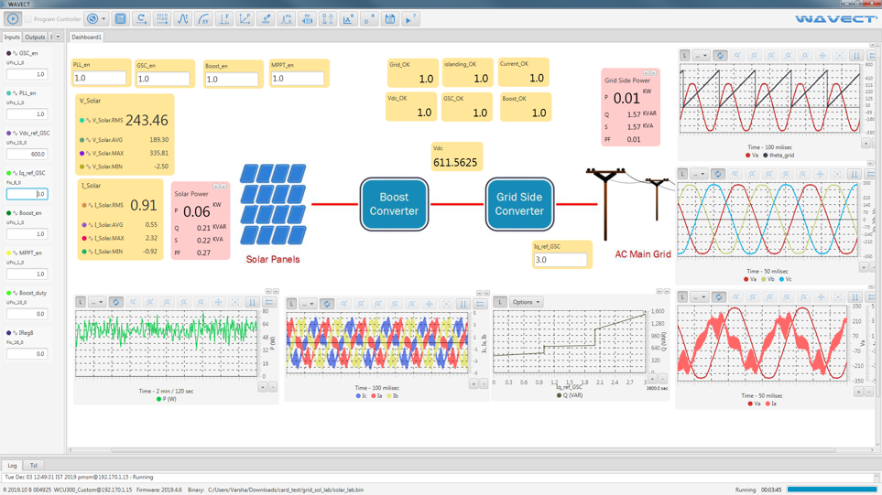Open the Tcl tab at bottom
This screenshot has height=495, width=882.
(x=33, y=466)
